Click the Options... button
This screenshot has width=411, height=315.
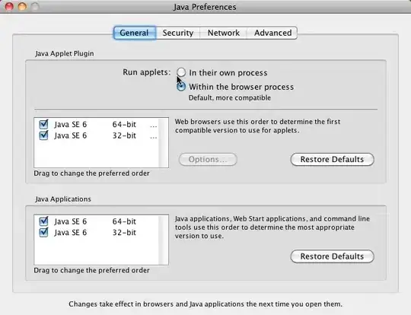pyautogui.click(x=208, y=159)
